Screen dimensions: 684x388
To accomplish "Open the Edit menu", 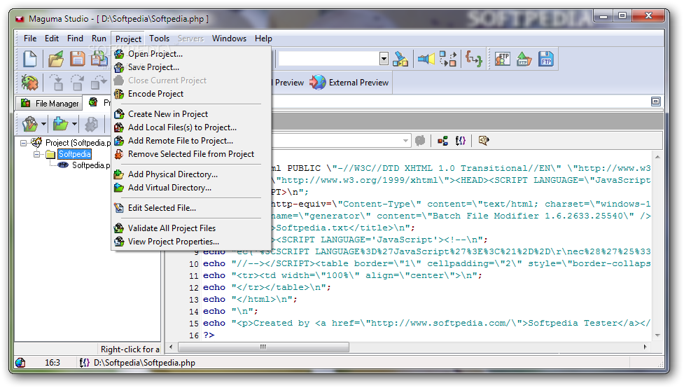I will click(52, 39).
